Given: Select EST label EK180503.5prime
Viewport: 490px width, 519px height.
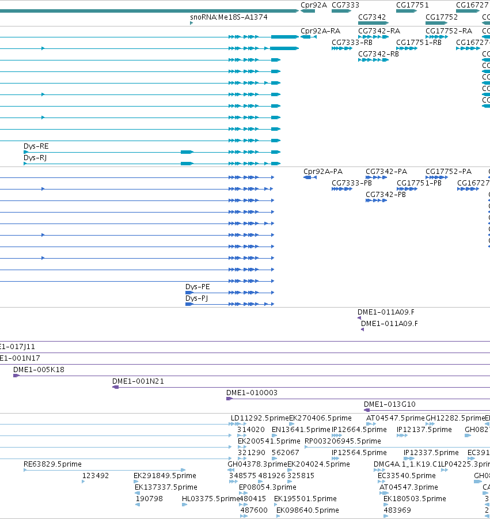Looking at the screenshot, I should click(415, 499).
